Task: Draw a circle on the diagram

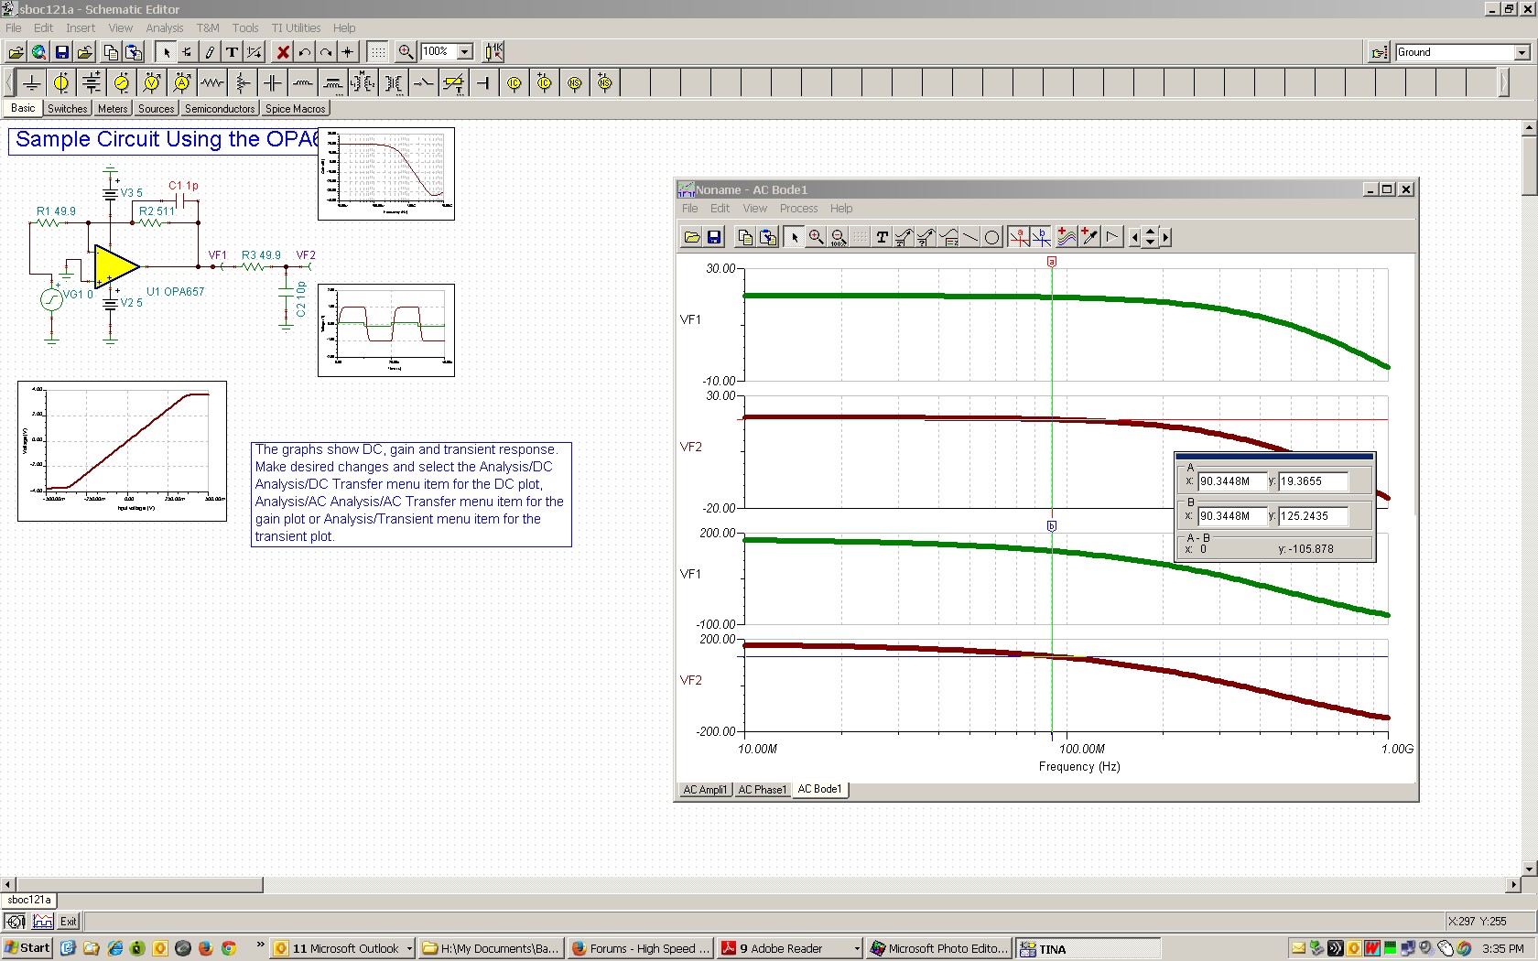Action: coord(991,238)
